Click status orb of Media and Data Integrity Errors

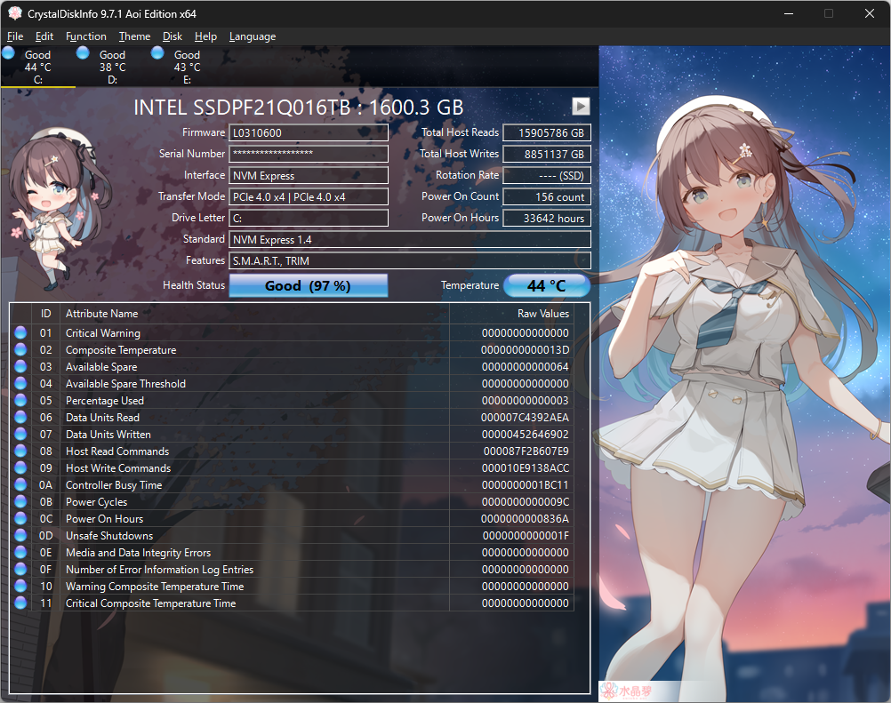click(x=20, y=552)
